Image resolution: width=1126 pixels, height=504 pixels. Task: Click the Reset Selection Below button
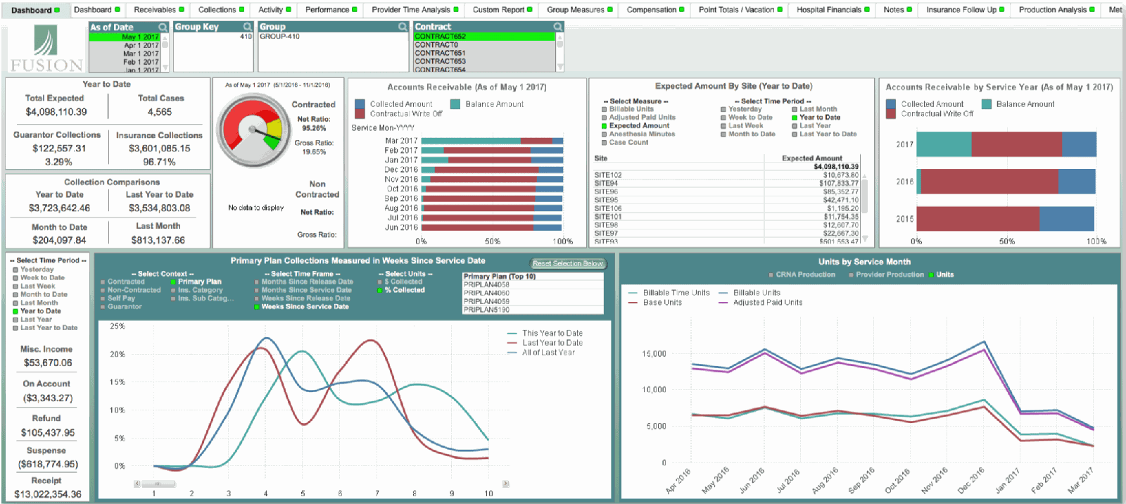coord(568,263)
